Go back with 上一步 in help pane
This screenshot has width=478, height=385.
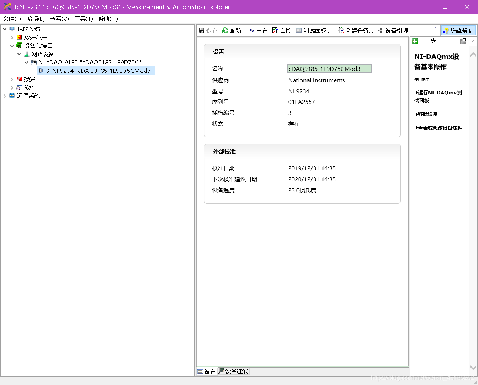coord(424,41)
